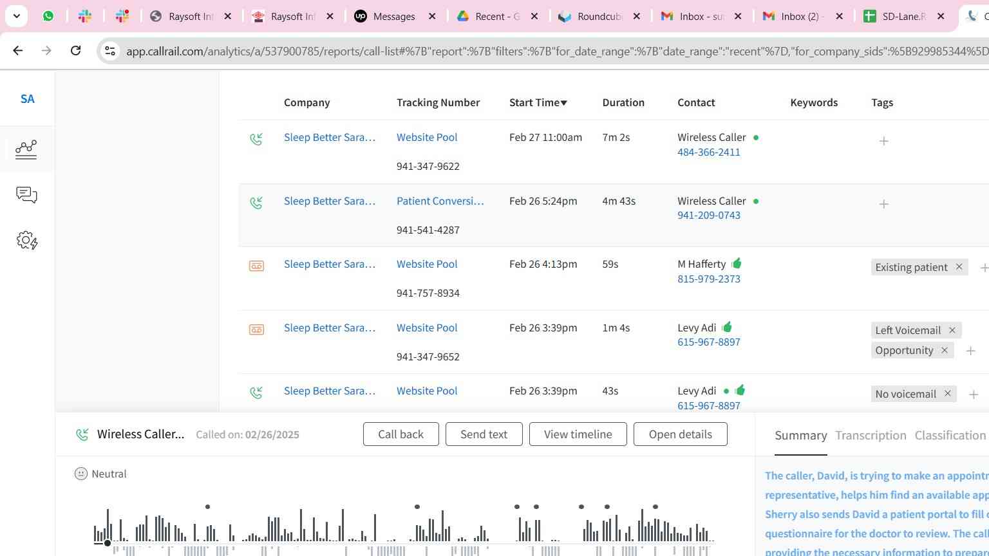The image size is (989, 556).
Task: Remove the Existing patient tag
Action: 959,266
